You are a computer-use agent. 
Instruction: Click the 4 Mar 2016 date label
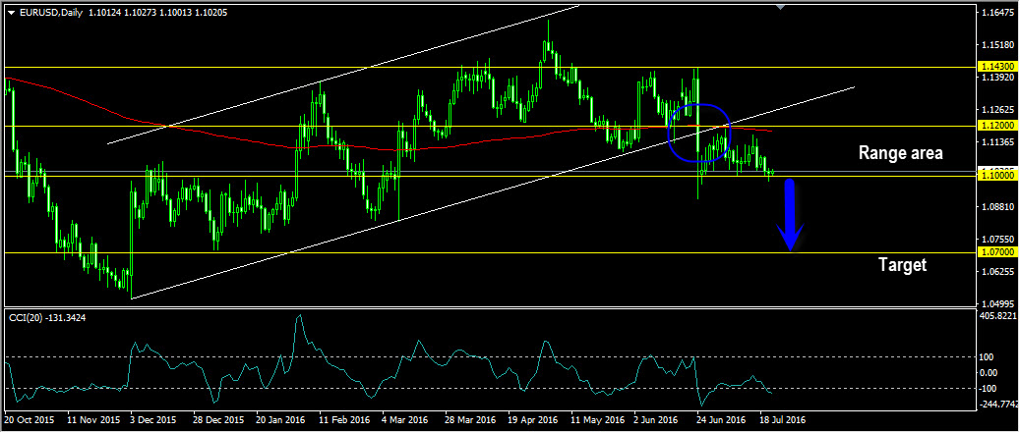(405, 419)
